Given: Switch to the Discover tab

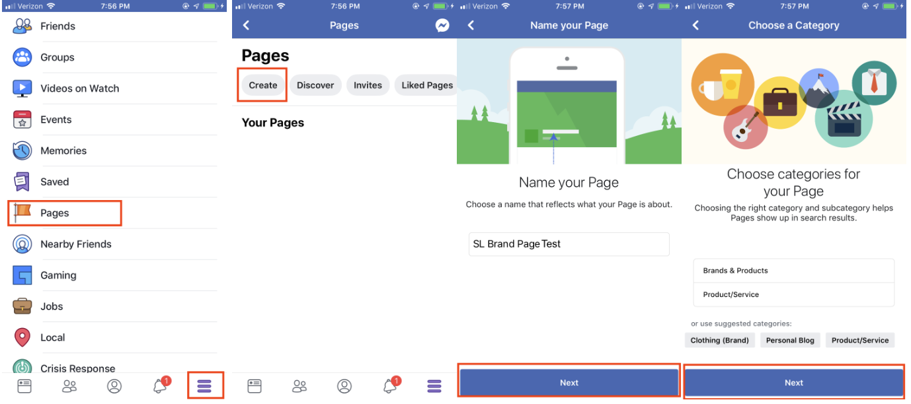Looking at the screenshot, I should click(x=315, y=85).
